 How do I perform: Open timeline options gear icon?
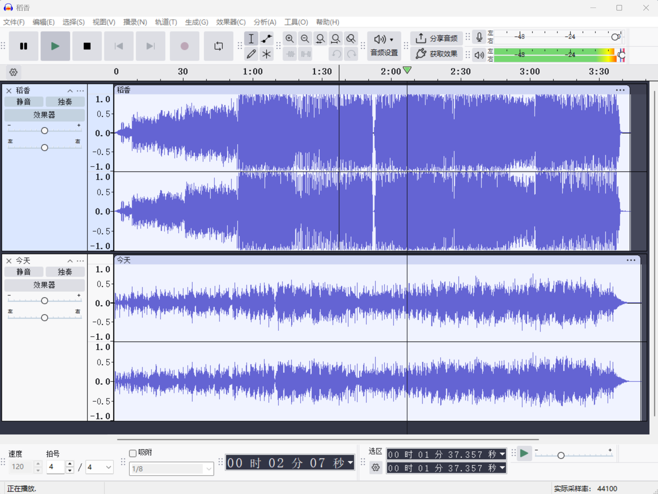pyautogui.click(x=13, y=72)
